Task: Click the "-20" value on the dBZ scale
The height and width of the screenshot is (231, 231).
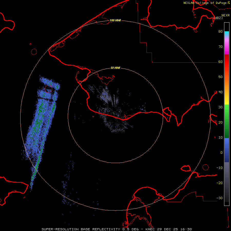Action: [219, 183]
